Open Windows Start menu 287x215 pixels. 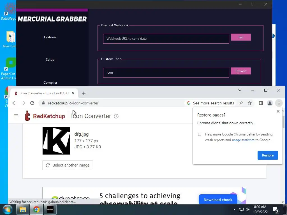tap(7, 209)
